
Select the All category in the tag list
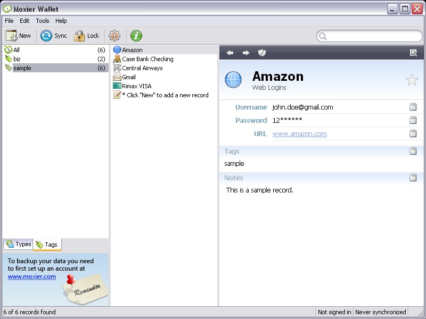55,49
